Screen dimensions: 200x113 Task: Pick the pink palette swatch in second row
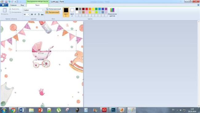point(86,12)
